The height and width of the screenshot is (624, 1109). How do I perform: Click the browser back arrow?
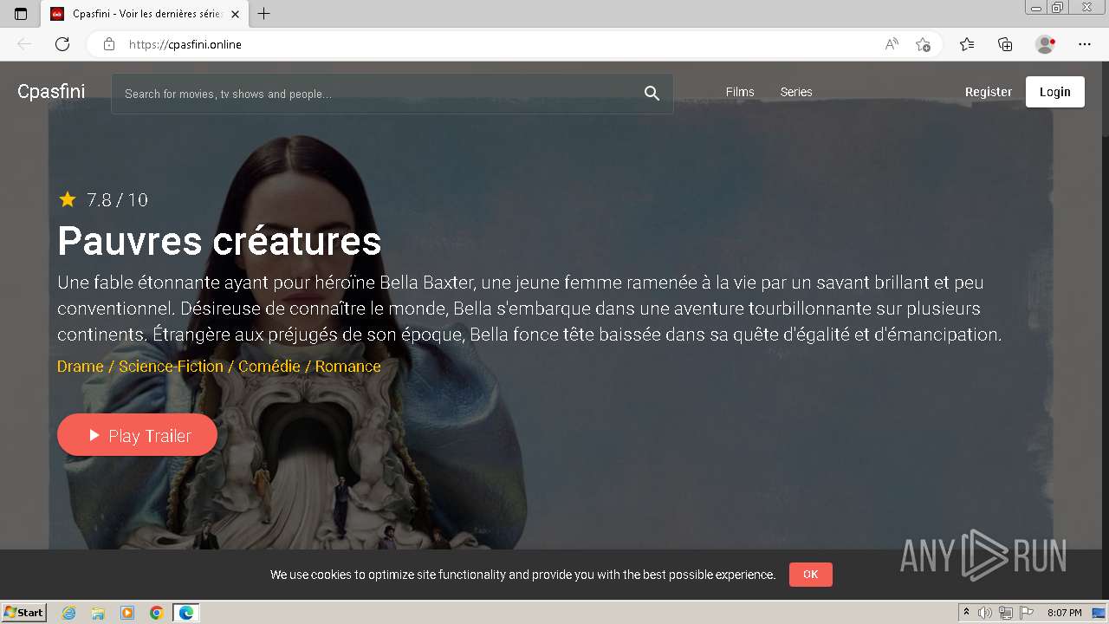24,44
